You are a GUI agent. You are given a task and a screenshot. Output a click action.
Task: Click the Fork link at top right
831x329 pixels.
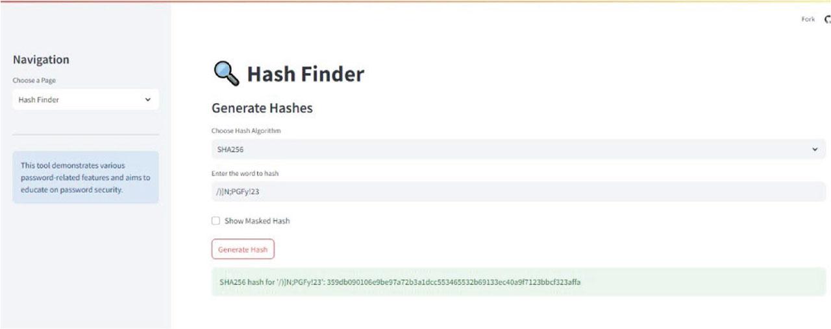pyautogui.click(x=808, y=19)
